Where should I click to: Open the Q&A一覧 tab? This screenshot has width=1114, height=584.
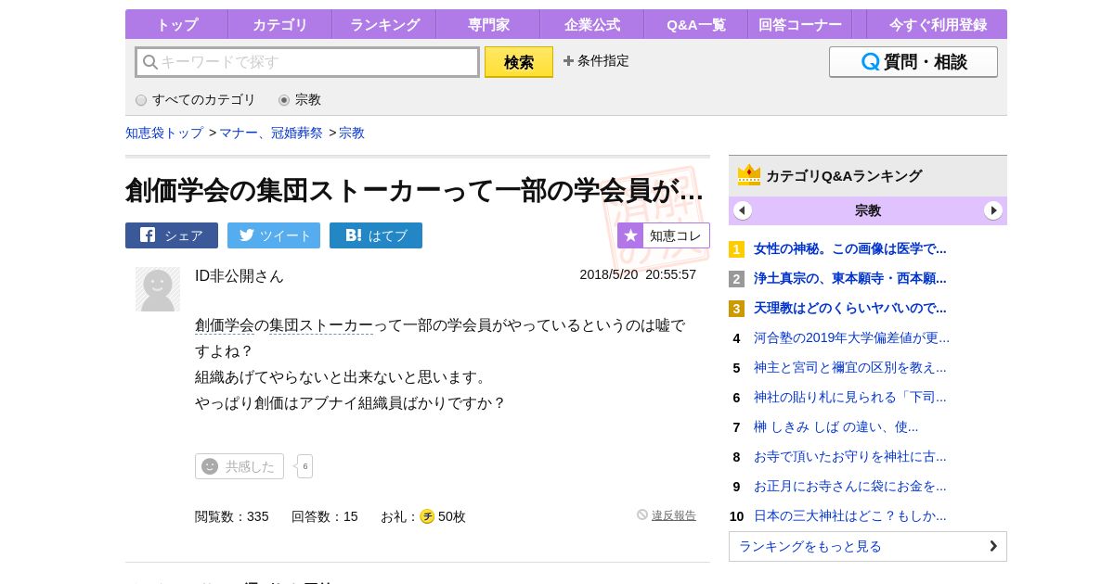click(x=695, y=24)
